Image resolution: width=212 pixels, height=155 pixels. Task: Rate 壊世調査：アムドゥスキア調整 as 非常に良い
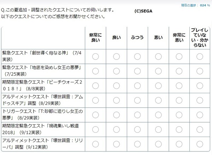pyautogui.click(x=95, y=100)
